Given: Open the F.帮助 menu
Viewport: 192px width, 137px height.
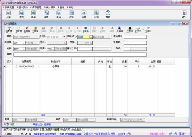Looking at the screenshot, I should pos(70,8).
